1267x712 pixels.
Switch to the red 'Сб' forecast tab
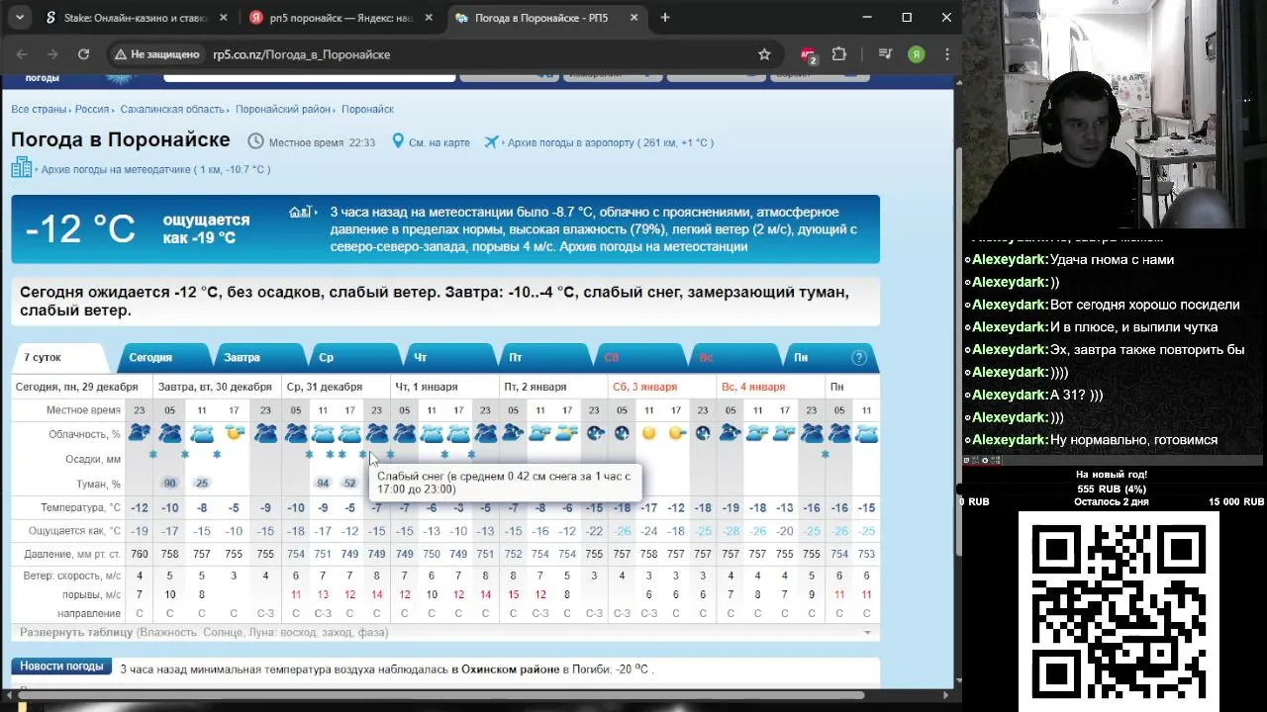click(x=639, y=357)
